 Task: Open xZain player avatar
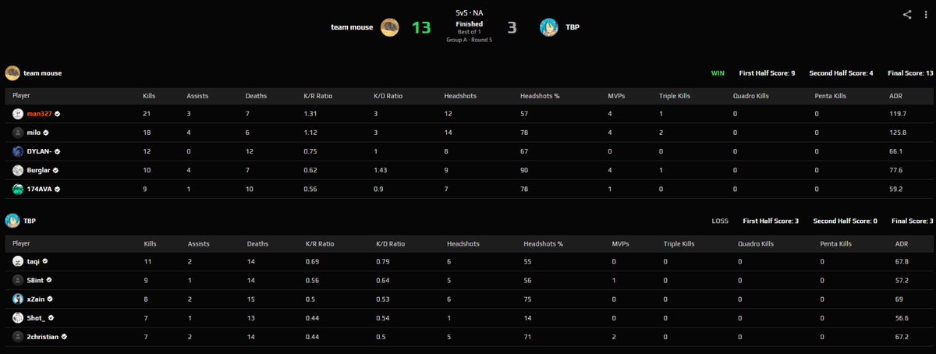tap(18, 299)
